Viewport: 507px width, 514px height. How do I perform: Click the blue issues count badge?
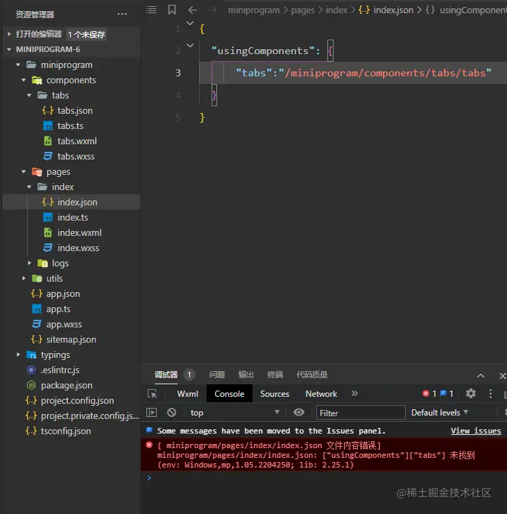(447, 393)
